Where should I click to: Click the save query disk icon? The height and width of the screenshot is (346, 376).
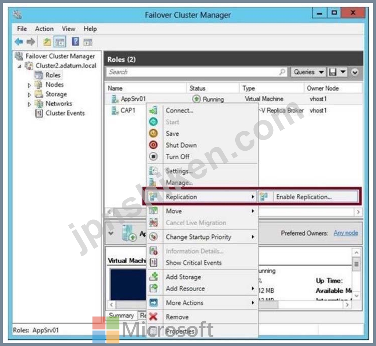(x=333, y=72)
